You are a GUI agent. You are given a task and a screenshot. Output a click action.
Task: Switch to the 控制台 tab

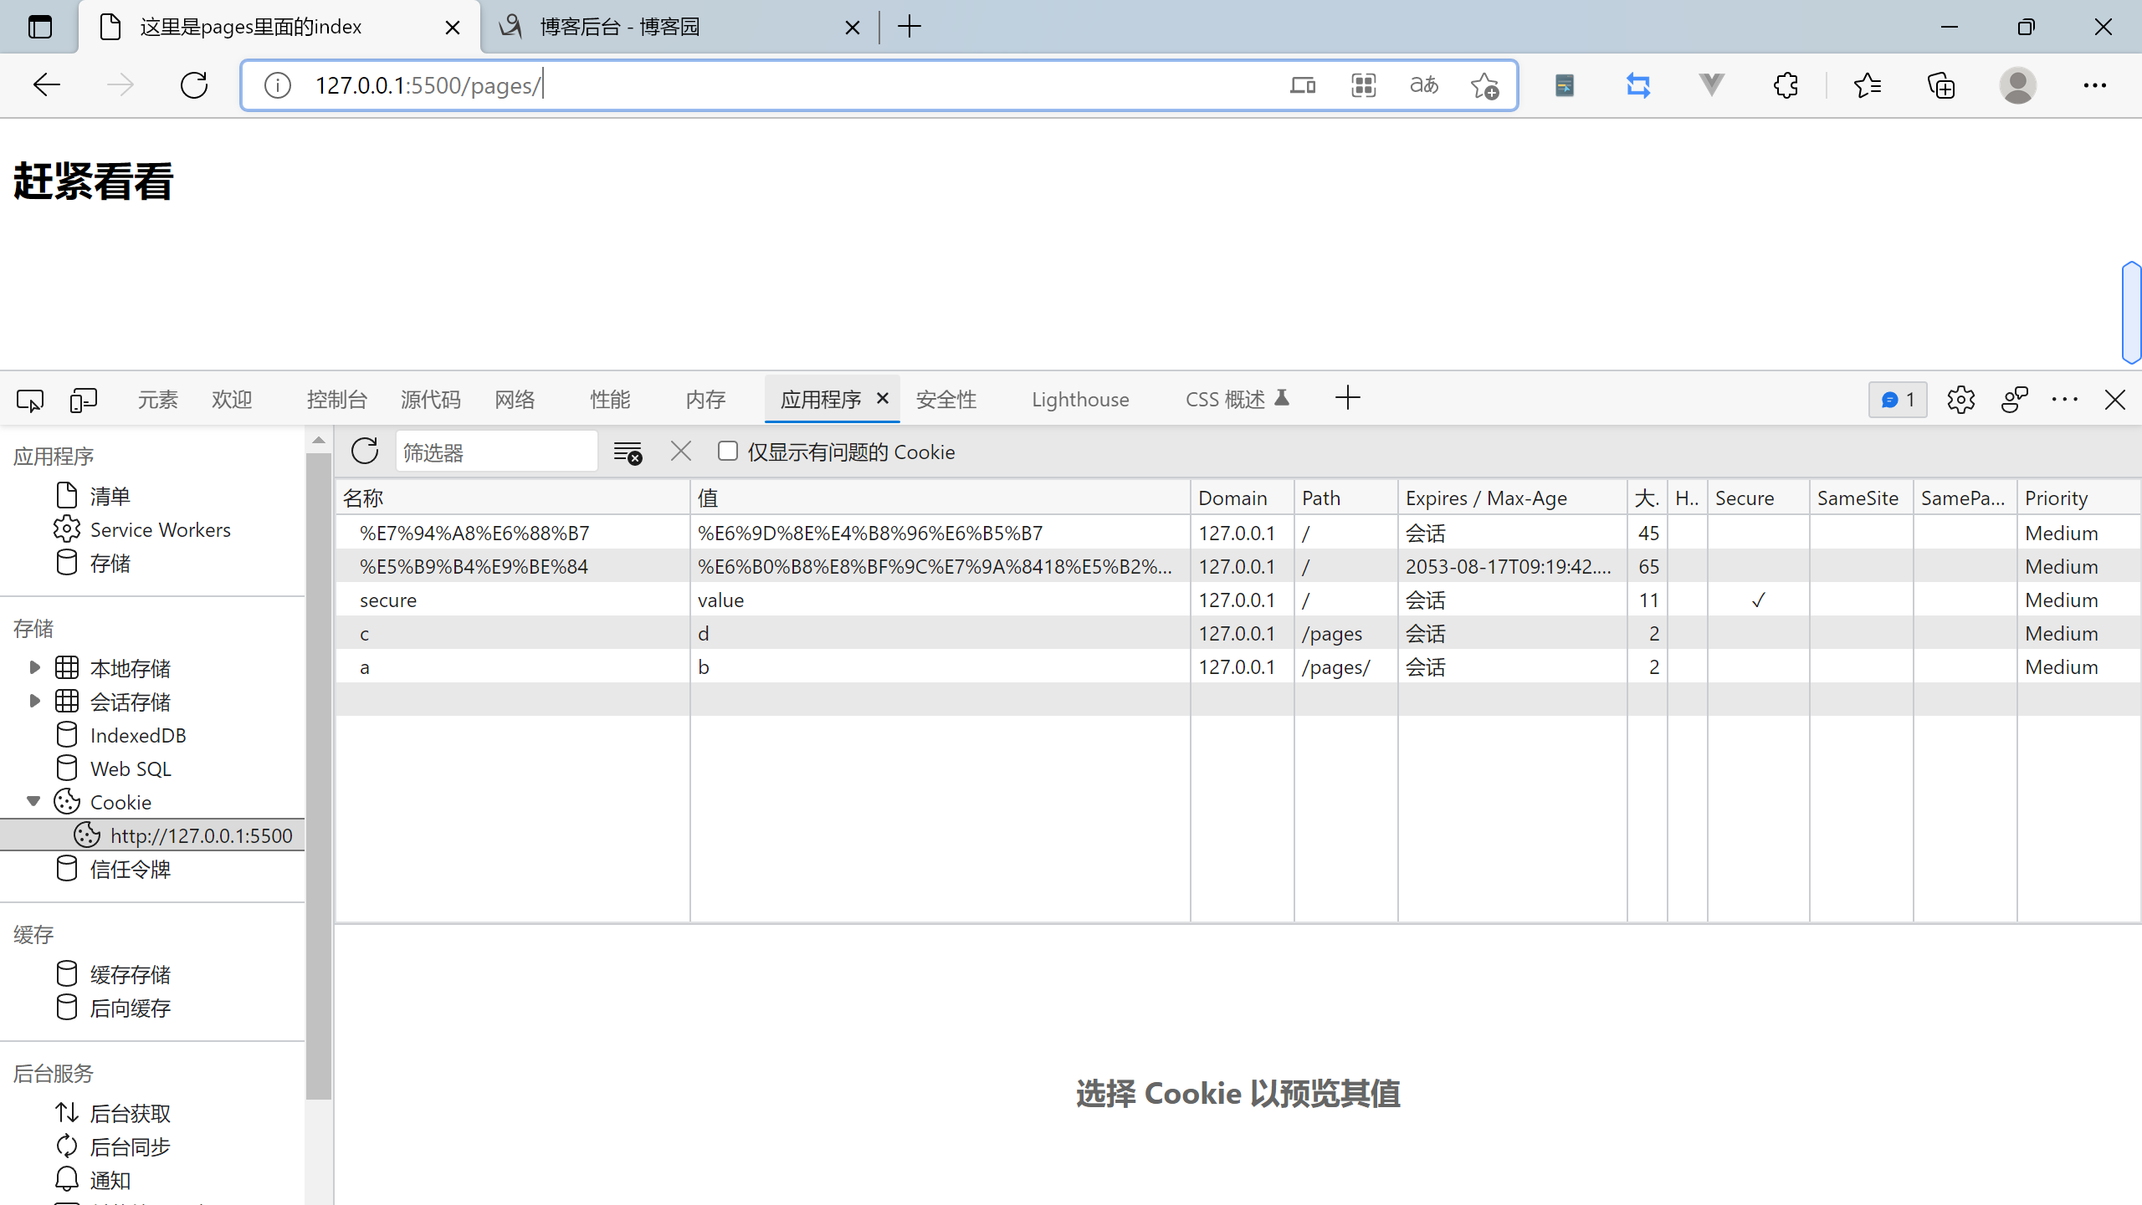pos(336,400)
